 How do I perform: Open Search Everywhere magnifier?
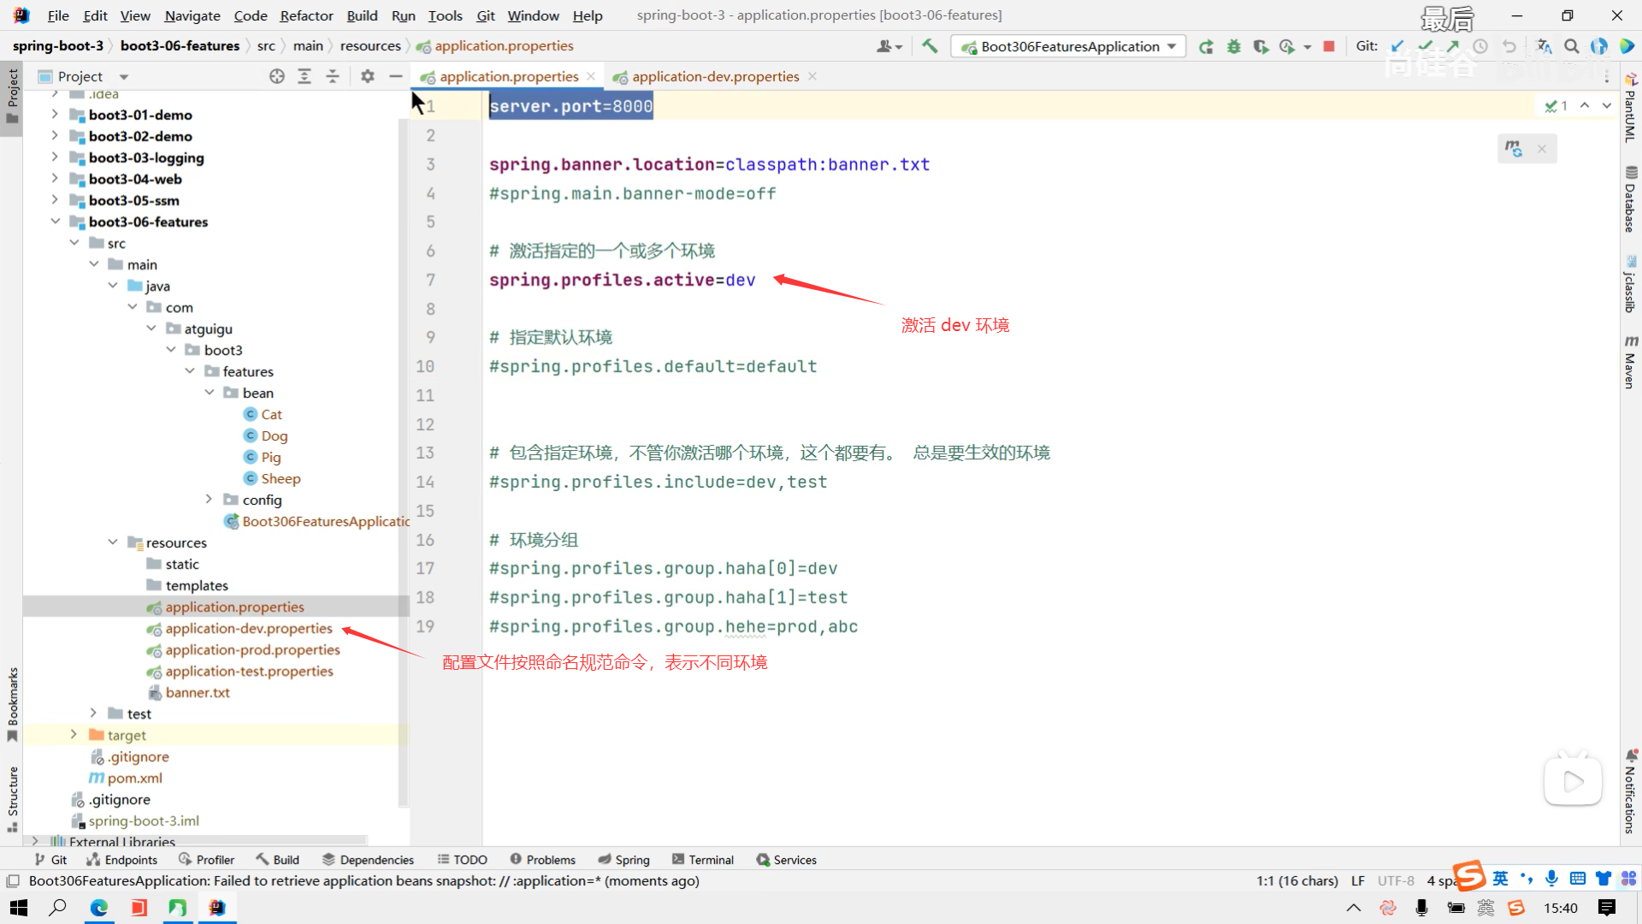pyautogui.click(x=1572, y=46)
